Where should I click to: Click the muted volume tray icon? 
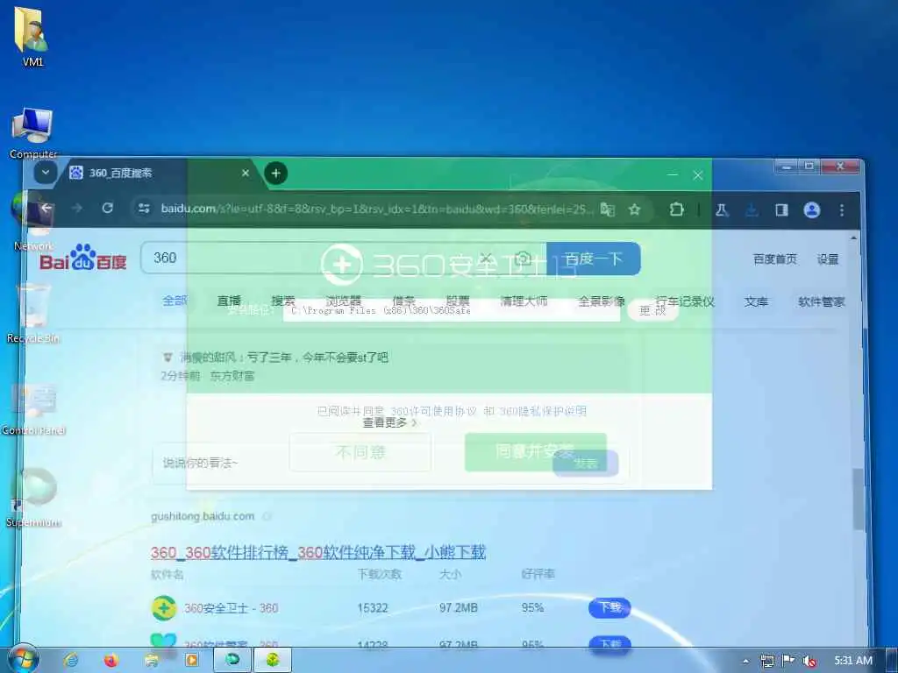coord(809,661)
